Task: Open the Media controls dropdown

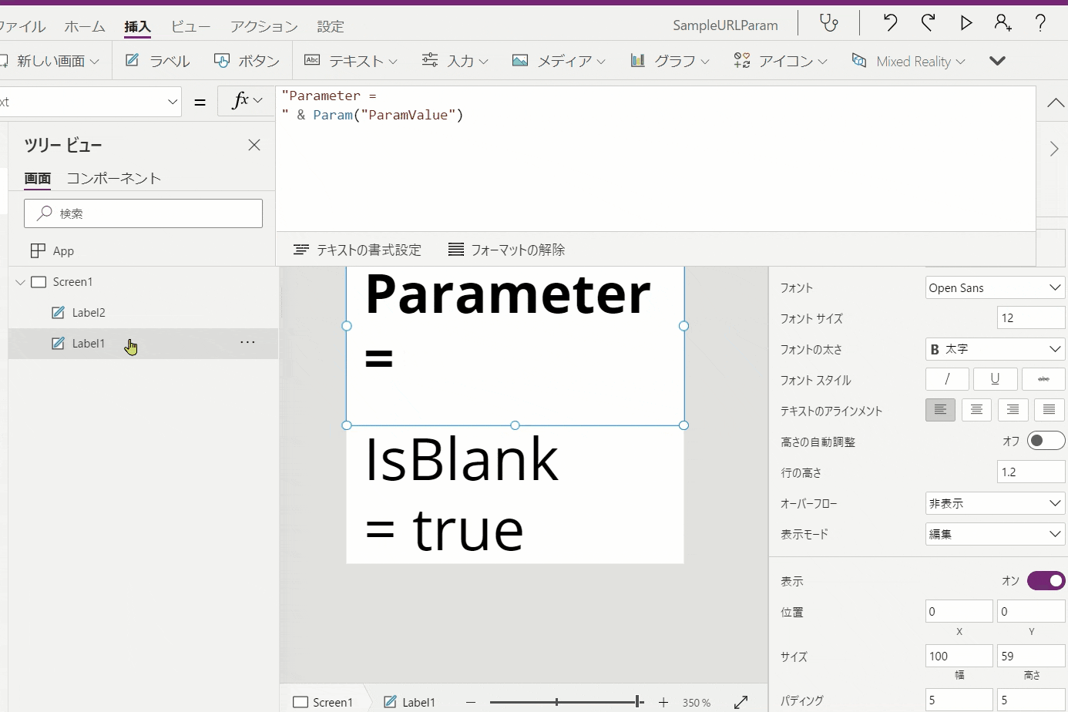Action: 559,61
